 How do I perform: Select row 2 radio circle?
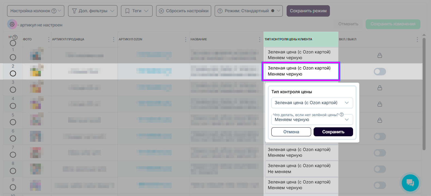(x=13, y=73)
